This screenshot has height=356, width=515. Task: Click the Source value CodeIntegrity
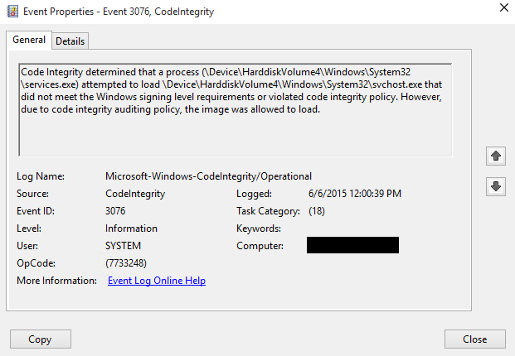(x=135, y=194)
